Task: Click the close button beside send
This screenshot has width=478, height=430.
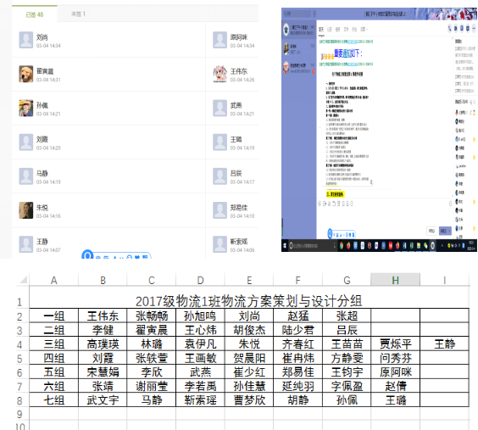Action: tap(431, 231)
